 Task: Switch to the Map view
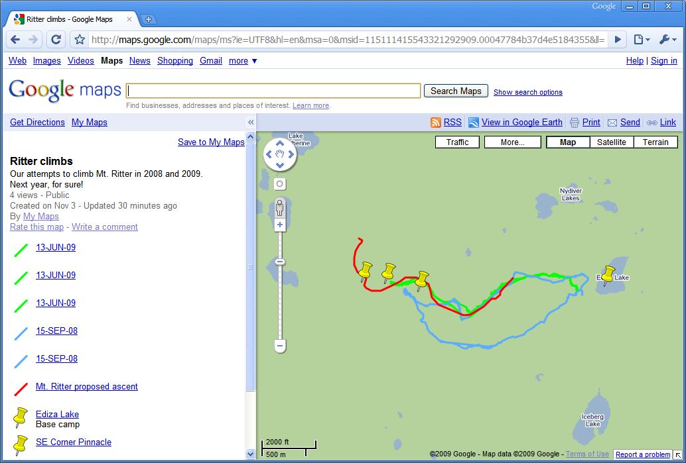(568, 142)
